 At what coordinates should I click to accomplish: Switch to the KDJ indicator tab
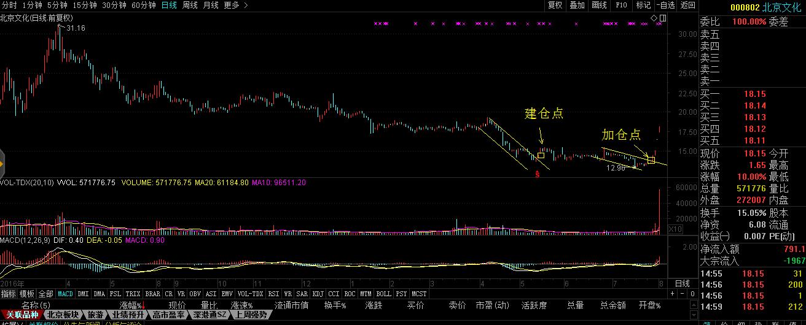[318, 294]
